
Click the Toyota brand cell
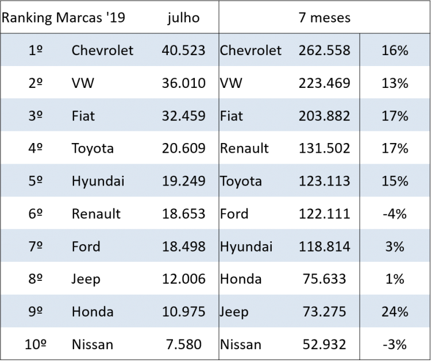pos(241,181)
